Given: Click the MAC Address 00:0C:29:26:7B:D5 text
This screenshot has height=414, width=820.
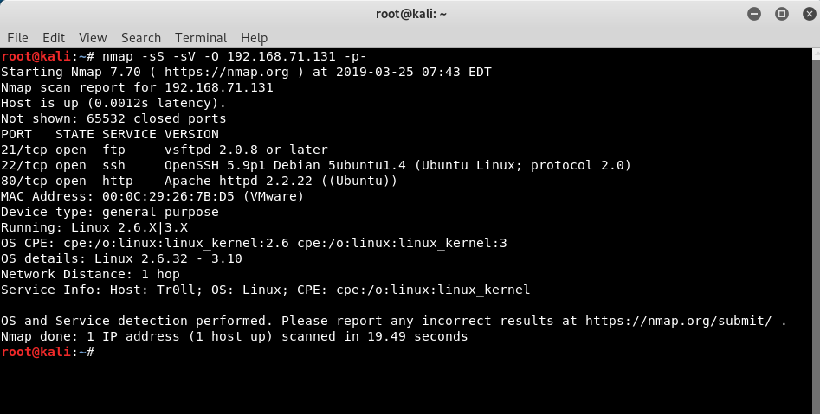Looking at the screenshot, I should coord(152,196).
